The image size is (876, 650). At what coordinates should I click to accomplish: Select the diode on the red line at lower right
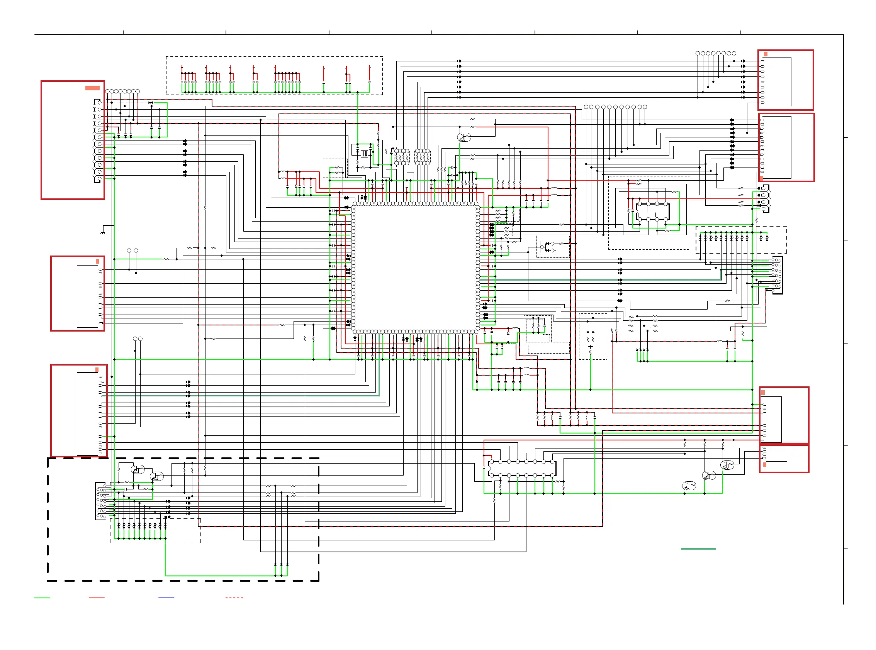pos(733,440)
